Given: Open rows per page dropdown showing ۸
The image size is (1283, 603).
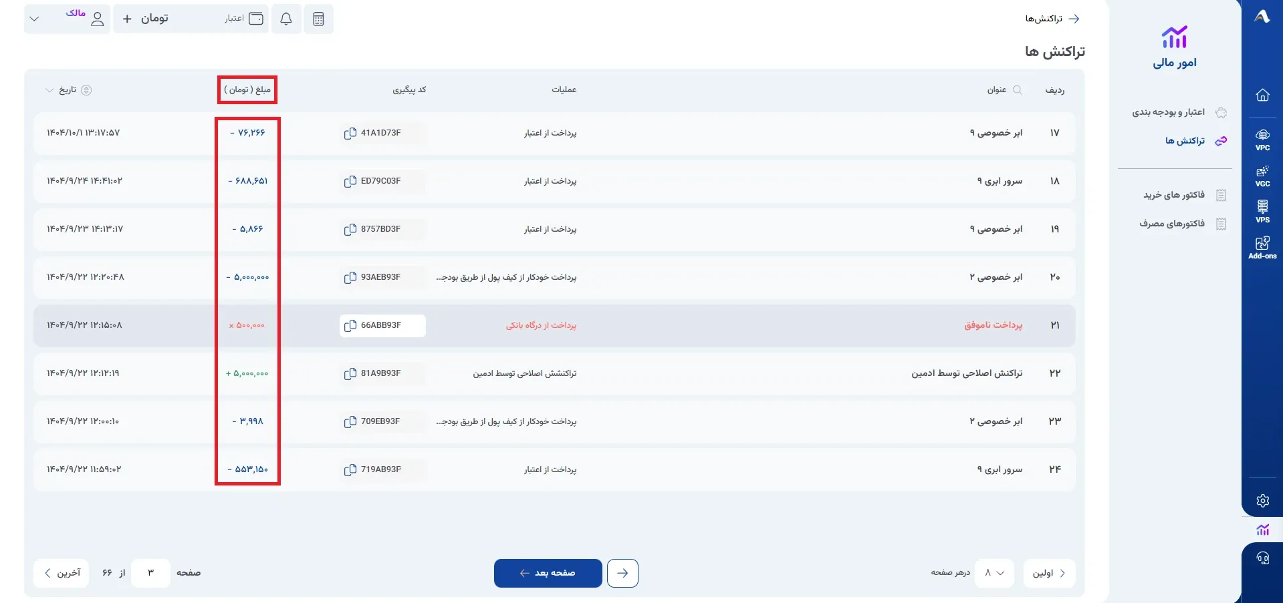Looking at the screenshot, I should pos(994,573).
